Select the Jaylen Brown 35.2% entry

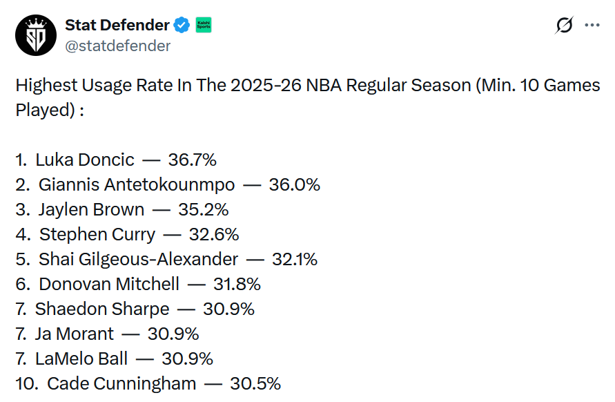point(122,210)
